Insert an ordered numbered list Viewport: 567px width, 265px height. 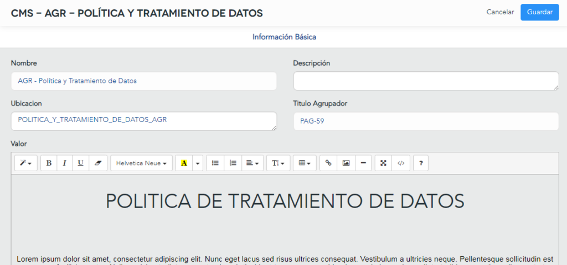[233, 163]
